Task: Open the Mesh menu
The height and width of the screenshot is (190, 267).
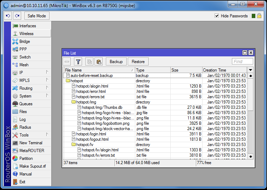Action: (31, 65)
